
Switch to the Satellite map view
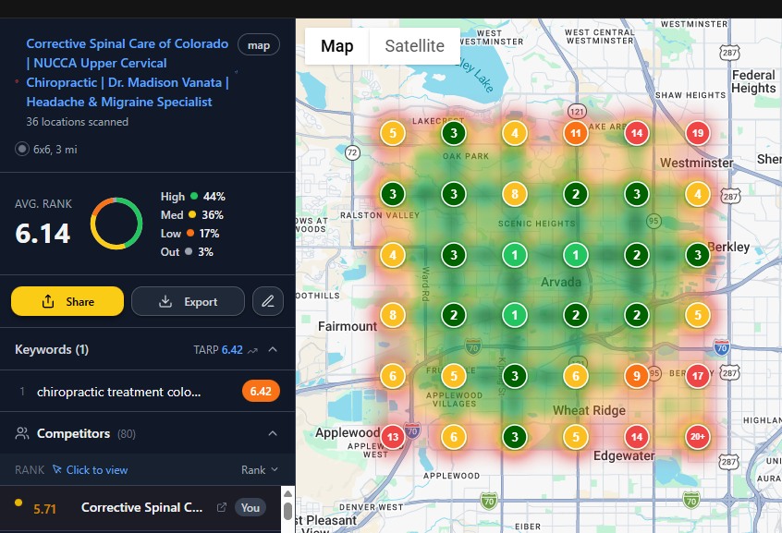414,46
